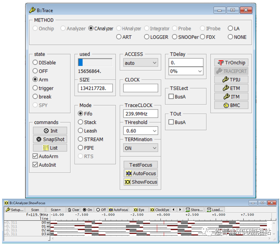Viewport: 280px width, 244px height.
Task: Click the Scan+ button
Action: tap(56, 210)
